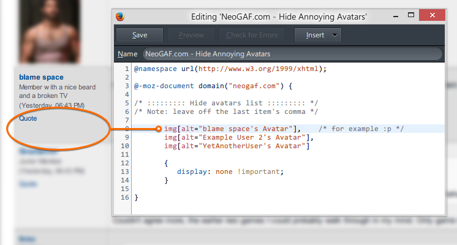457x245 pixels.
Task: Click the closing brace on line 14
Action: (x=166, y=180)
